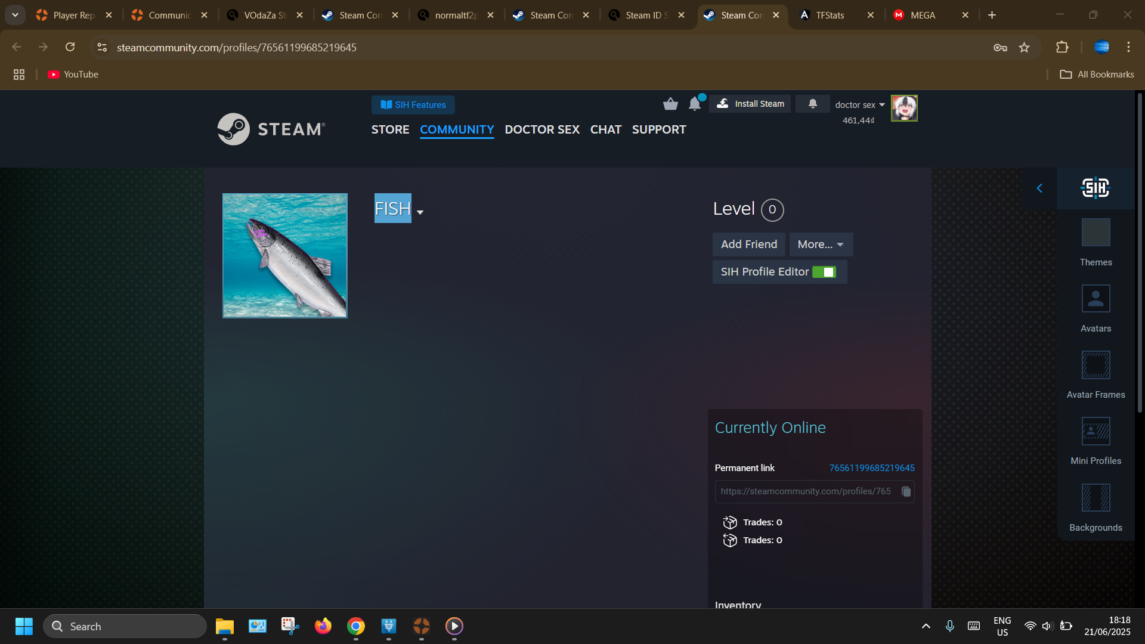
Task: Open the Chrome three-dot menu
Action: [1128, 47]
